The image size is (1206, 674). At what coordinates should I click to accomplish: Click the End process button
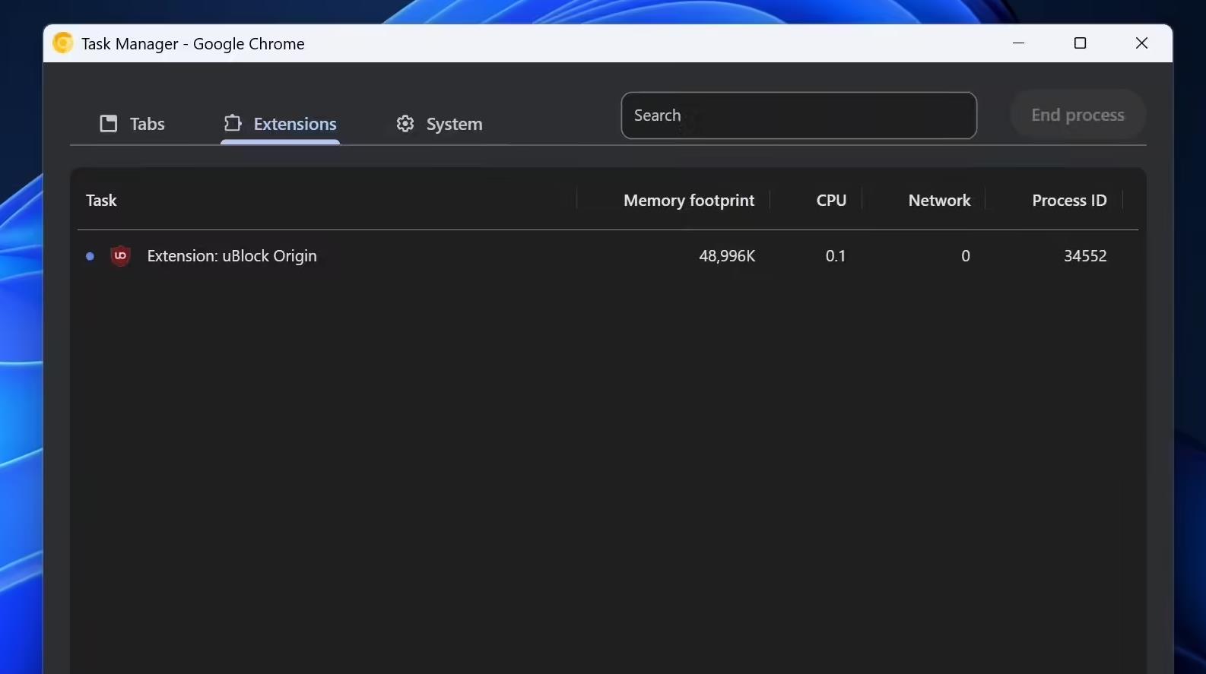(1077, 115)
